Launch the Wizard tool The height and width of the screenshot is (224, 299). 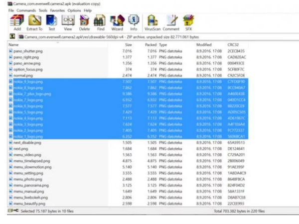point(118,22)
